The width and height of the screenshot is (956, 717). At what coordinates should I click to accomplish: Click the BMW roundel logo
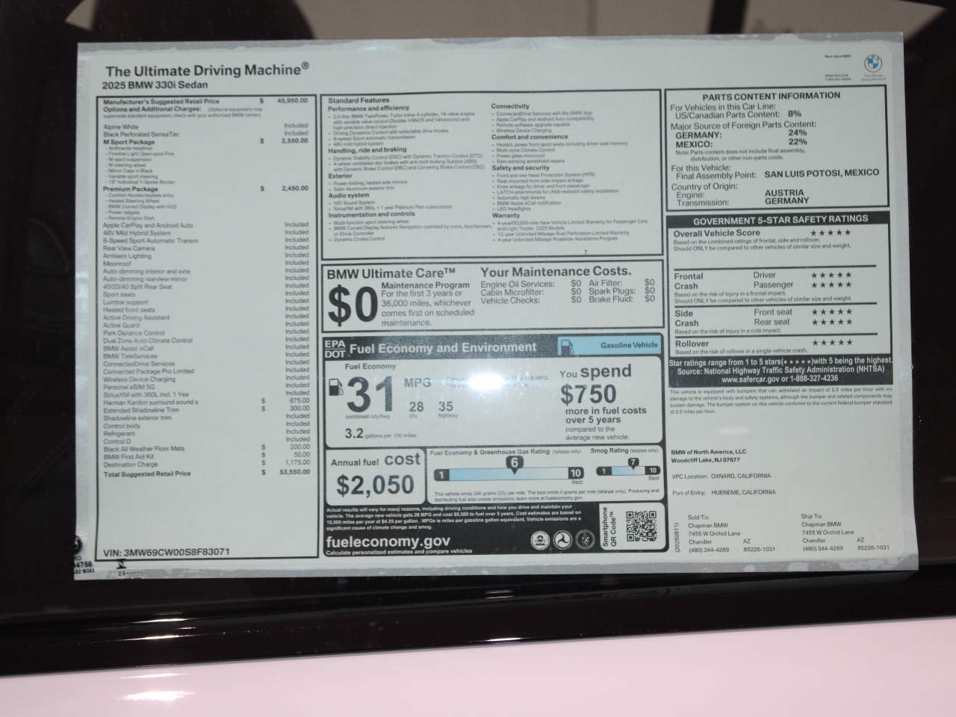872,63
